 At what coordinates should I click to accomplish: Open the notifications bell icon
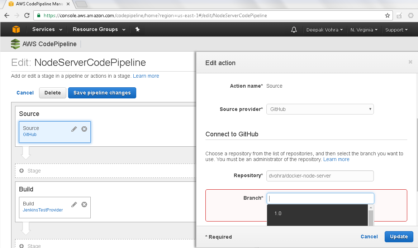point(294,30)
